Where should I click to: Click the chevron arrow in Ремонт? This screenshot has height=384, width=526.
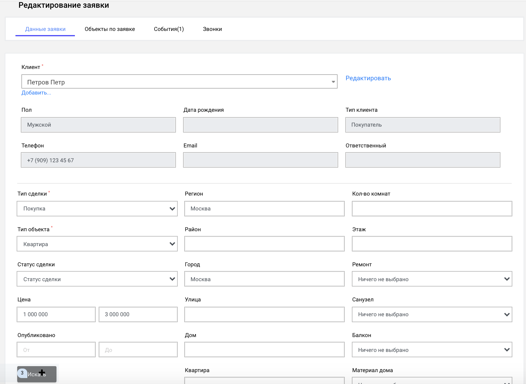click(x=507, y=279)
